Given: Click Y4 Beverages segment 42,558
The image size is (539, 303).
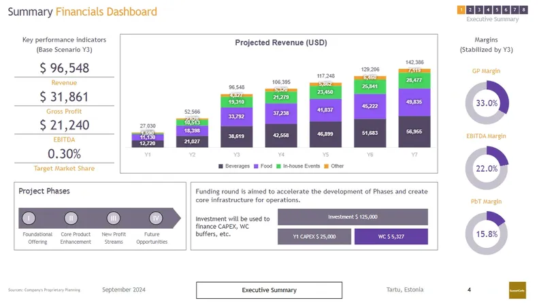Looking at the screenshot, I should 281,135.
